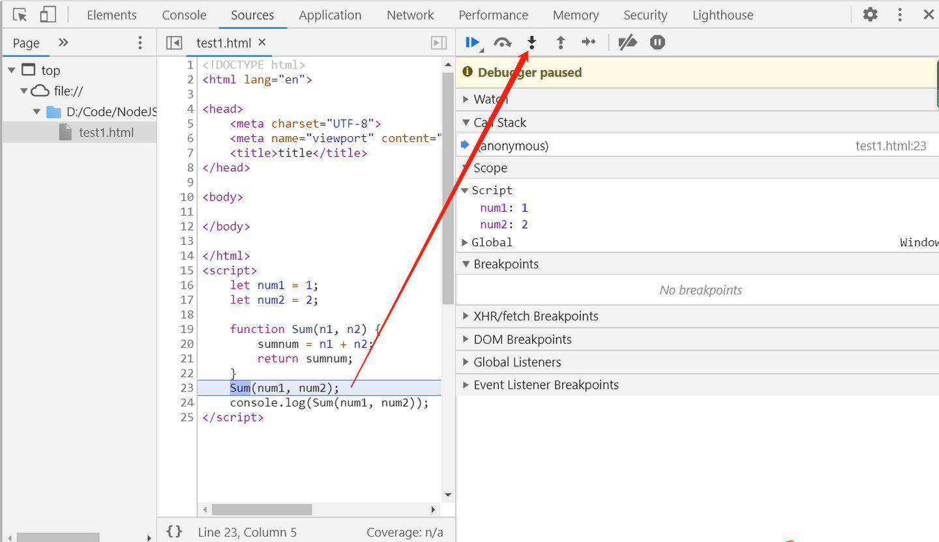939x542 pixels.
Task: Close the DevTools panel
Action: [x=929, y=14]
